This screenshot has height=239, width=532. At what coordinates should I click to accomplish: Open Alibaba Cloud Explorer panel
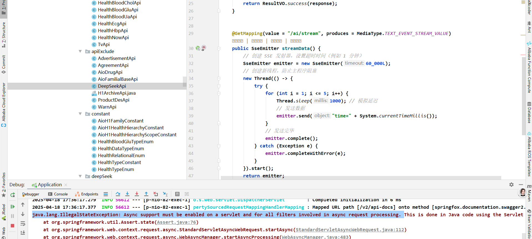point(4,105)
